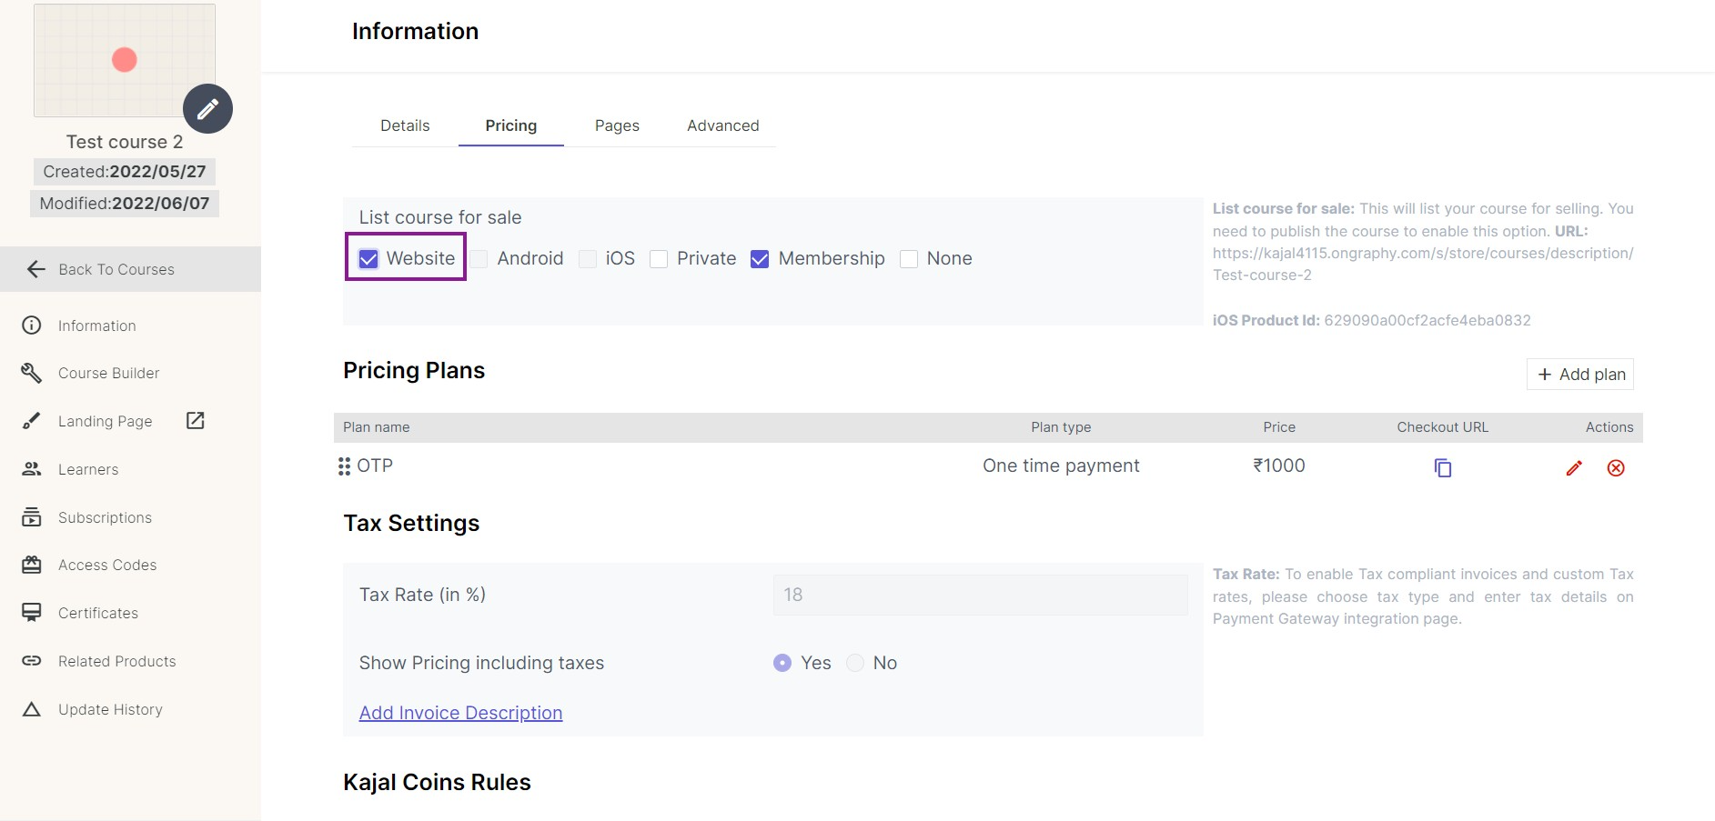Open the Details tab

(x=405, y=125)
